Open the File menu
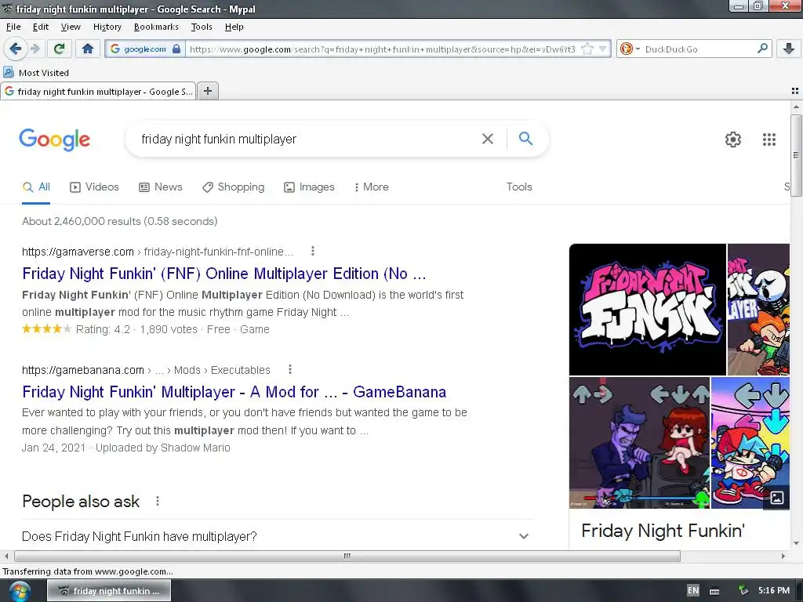 pyautogui.click(x=13, y=27)
